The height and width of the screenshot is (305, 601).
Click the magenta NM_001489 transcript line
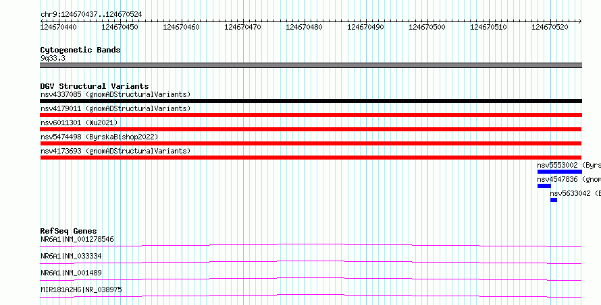[311, 279]
